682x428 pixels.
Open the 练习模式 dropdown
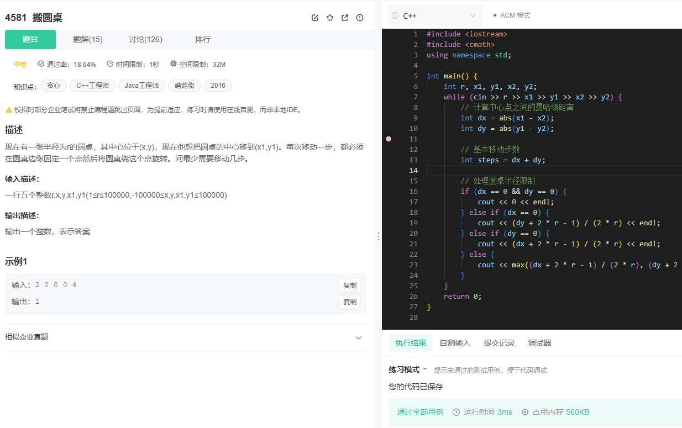click(x=407, y=370)
